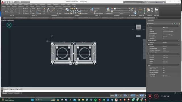Select the Text annotation tool
The width and height of the screenshot is (182, 102).
[48, 10]
